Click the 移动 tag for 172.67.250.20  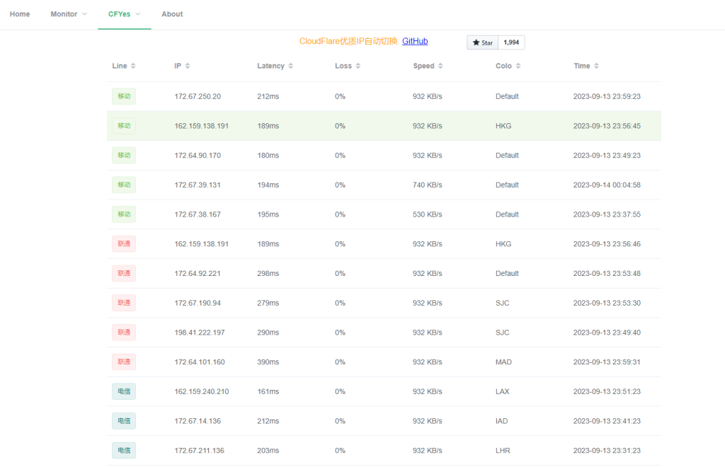click(124, 96)
